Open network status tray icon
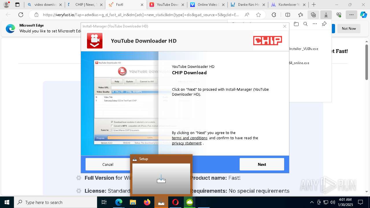This screenshot has width=370, height=208. point(326,202)
